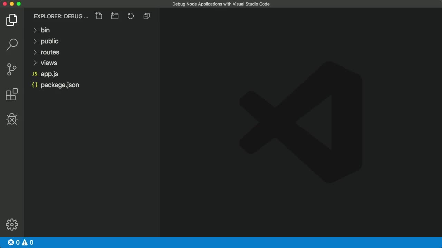Image resolution: width=442 pixels, height=248 pixels.
Task: Open the Search panel
Action: pos(12,44)
